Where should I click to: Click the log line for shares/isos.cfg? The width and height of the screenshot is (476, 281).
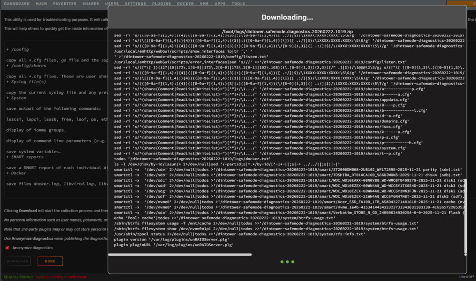pyautogui.click(x=258, y=126)
